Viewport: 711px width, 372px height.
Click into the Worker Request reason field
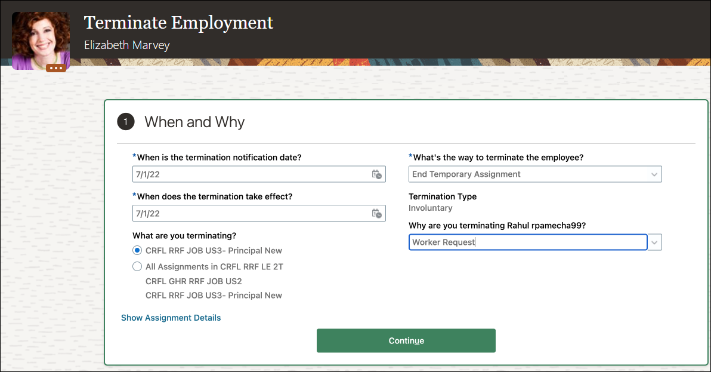point(527,242)
